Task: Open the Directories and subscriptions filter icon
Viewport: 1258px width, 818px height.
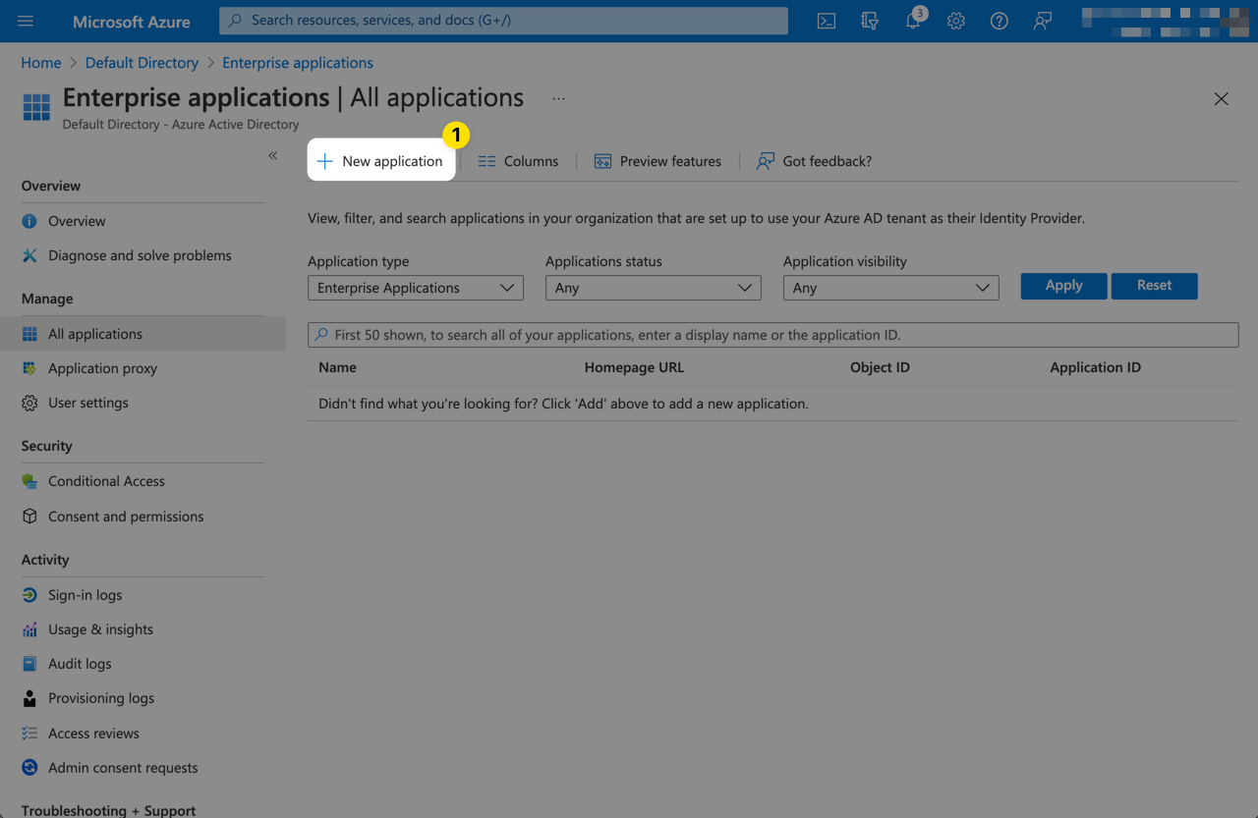Action: click(870, 21)
